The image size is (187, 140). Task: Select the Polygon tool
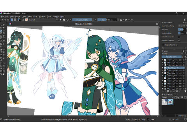coord(1,36)
